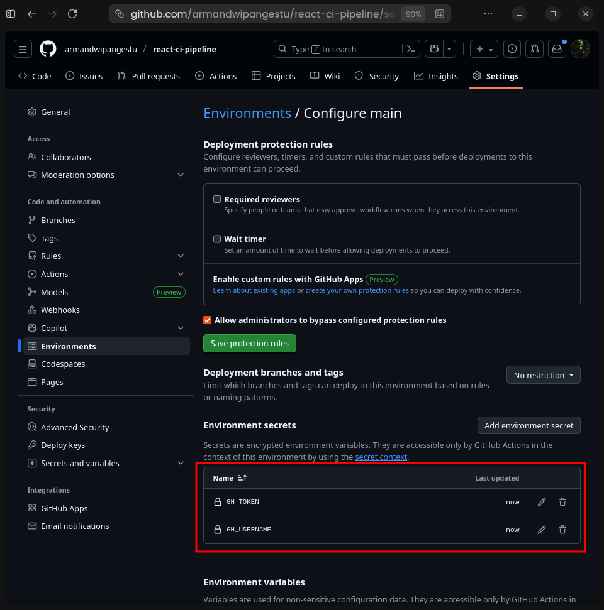Open the Copilot dropdown arrow in header
This screenshot has height=610, width=604.
449,49
